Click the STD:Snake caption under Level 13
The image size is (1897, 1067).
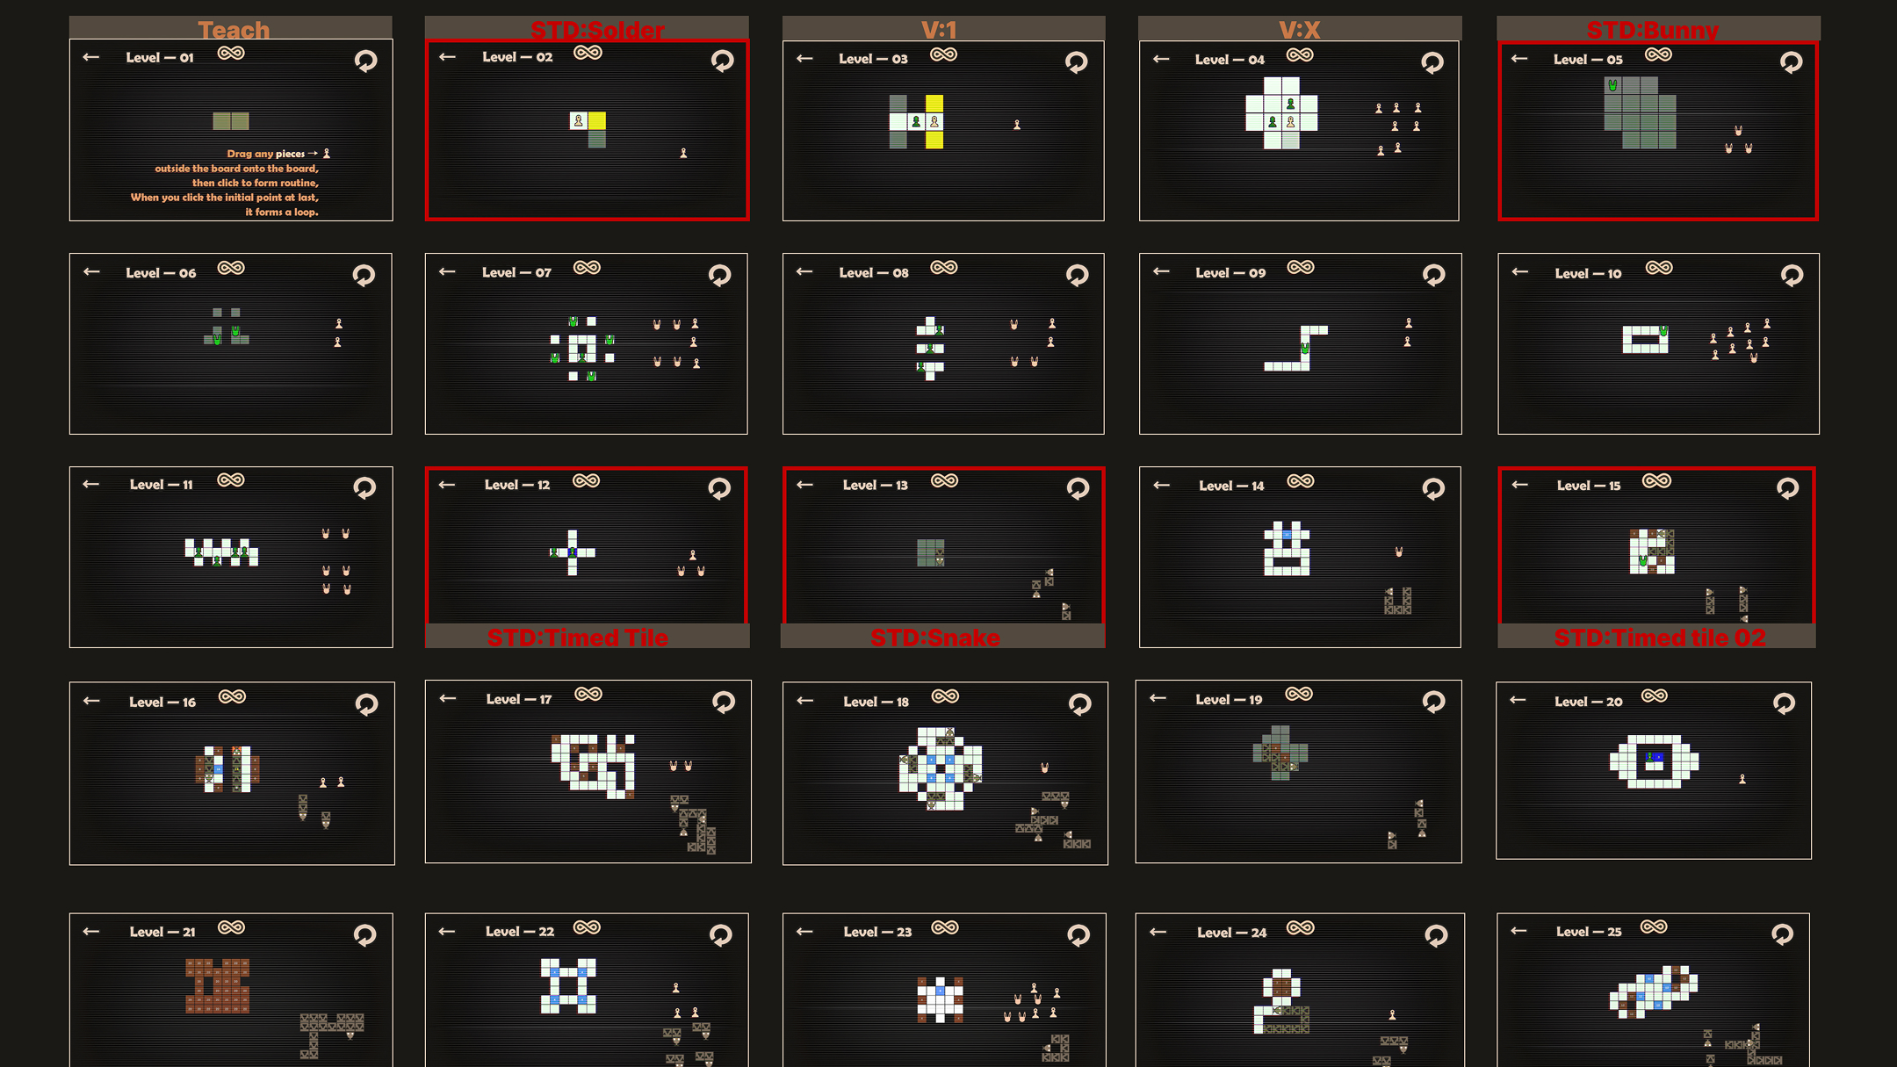pyautogui.click(x=935, y=638)
